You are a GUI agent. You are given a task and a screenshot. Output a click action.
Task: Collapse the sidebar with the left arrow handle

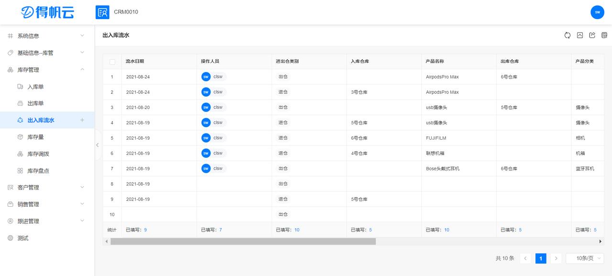point(97,145)
